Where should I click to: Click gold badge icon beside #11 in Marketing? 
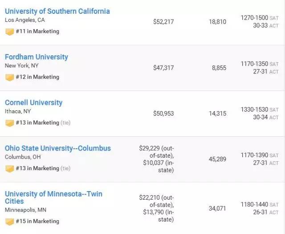tap(10, 32)
